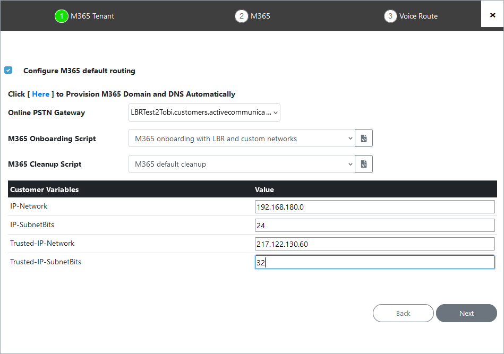This screenshot has height=354, width=504.
Task: Click the step 1 green circle icon
Action: (x=62, y=16)
